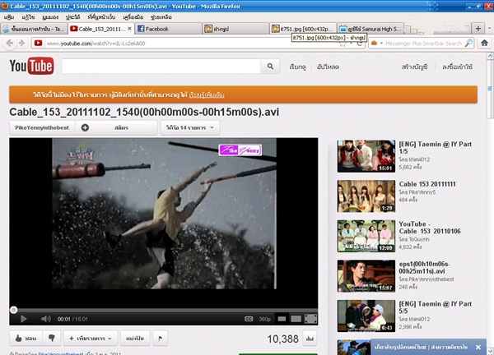
Task: Close the Cable_153 YouTube tab
Action: (x=129, y=29)
